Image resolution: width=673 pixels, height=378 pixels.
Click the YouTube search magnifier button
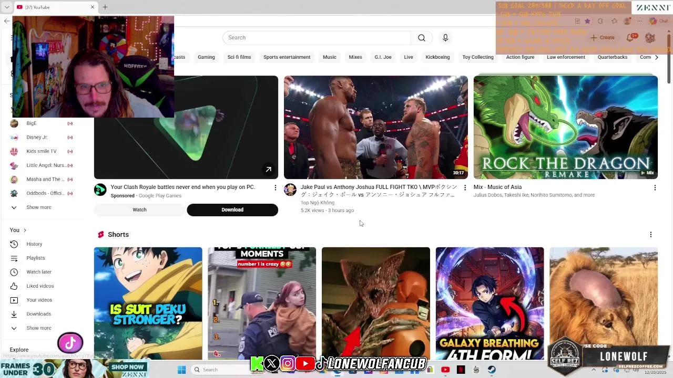coord(421,38)
